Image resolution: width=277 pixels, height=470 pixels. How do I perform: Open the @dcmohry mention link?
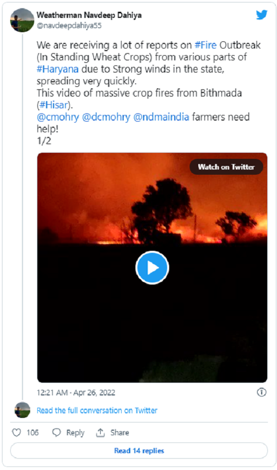point(106,117)
